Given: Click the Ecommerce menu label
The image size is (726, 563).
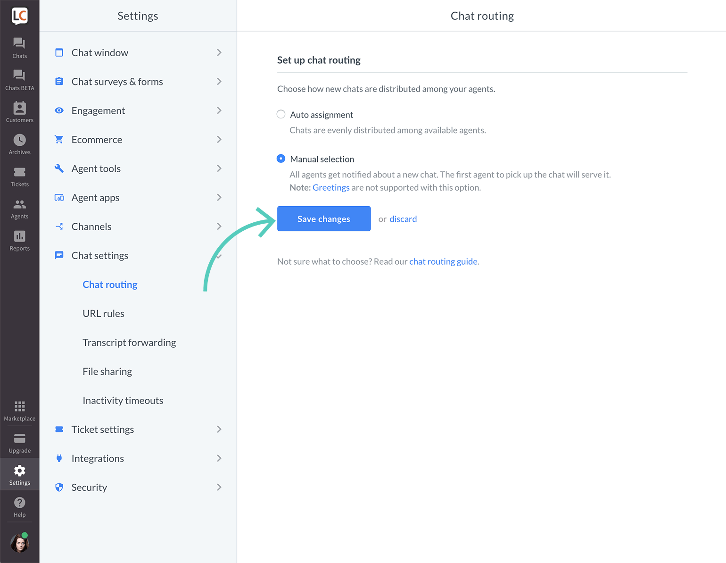Looking at the screenshot, I should [x=97, y=140].
